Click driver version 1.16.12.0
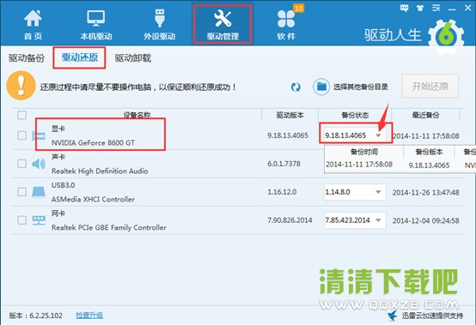Image resolution: width=476 pixels, height=325 pixels. coord(282,192)
